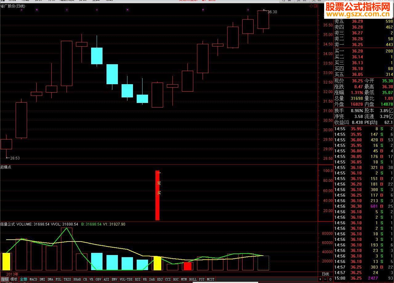This screenshot has height=283, width=394.
Task: Click the minus zoom button beside 日线
Action: 325,279
